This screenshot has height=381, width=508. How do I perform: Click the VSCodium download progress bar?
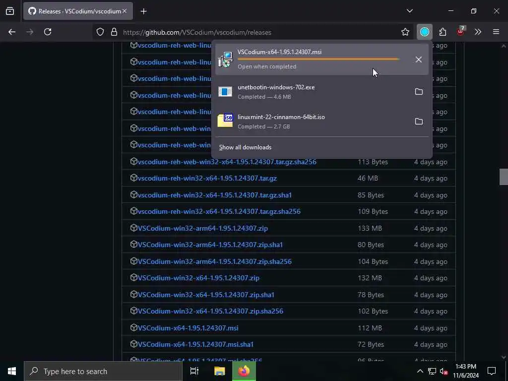318,59
